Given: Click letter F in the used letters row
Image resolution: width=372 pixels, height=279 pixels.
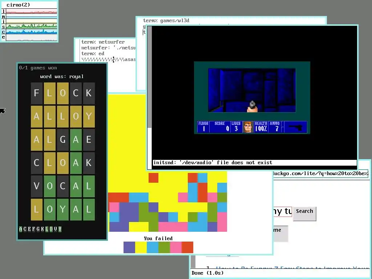Looking at the screenshot, I should click(x=33, y=229).
